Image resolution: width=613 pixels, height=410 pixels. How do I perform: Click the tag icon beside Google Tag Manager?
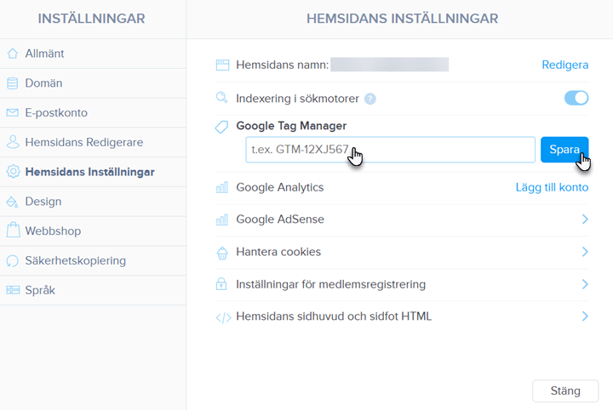click(x=221, y=127)
